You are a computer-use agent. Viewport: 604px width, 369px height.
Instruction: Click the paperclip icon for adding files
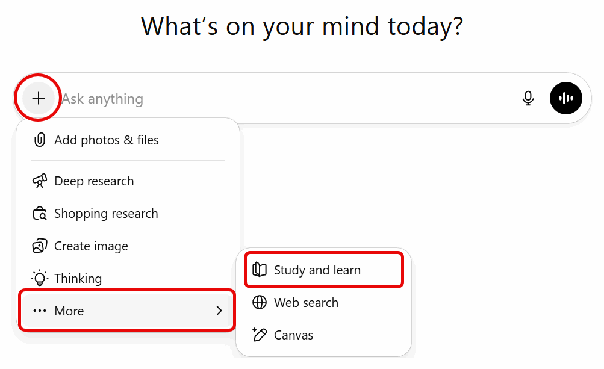tap(40, 140)
